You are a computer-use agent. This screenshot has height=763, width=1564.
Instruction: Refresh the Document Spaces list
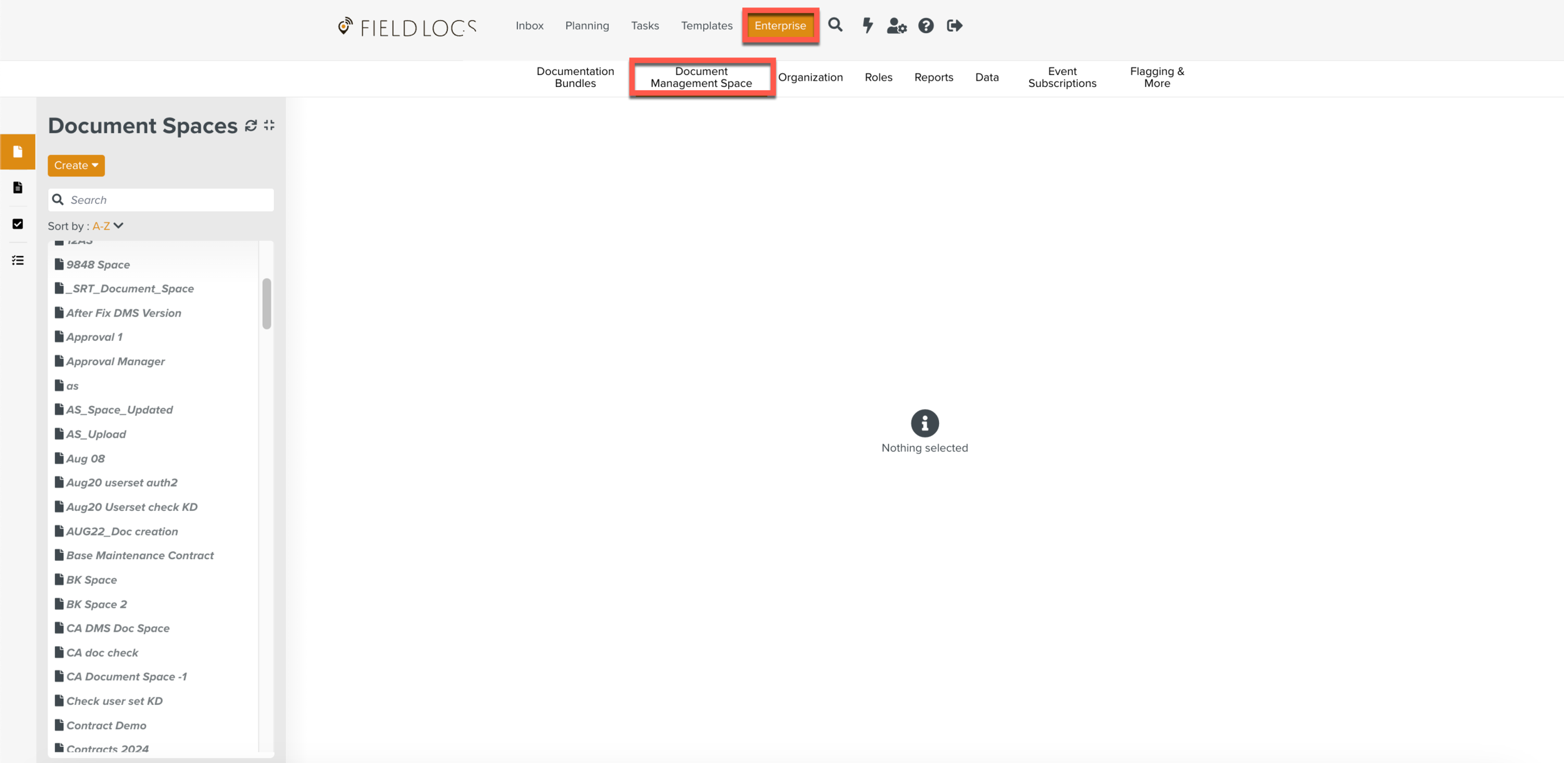(x=250, y=126)
